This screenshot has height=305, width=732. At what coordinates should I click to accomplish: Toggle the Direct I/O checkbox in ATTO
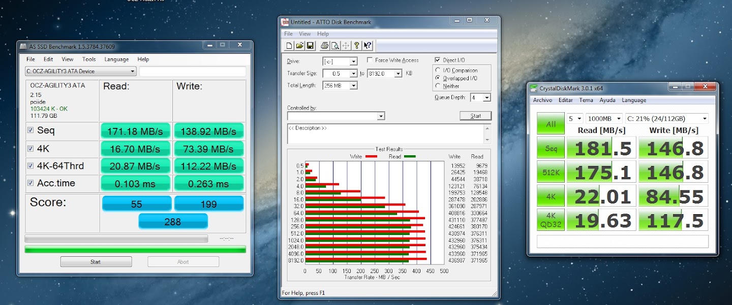(x=438, y=60)
